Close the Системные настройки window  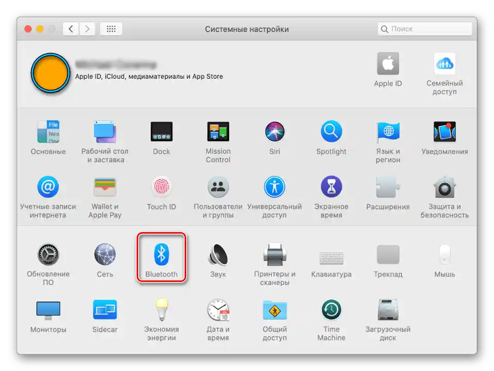tap(28, 29)
